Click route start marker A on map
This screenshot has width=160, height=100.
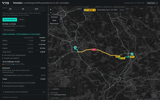pyautogui.click(x=132, y=54)
